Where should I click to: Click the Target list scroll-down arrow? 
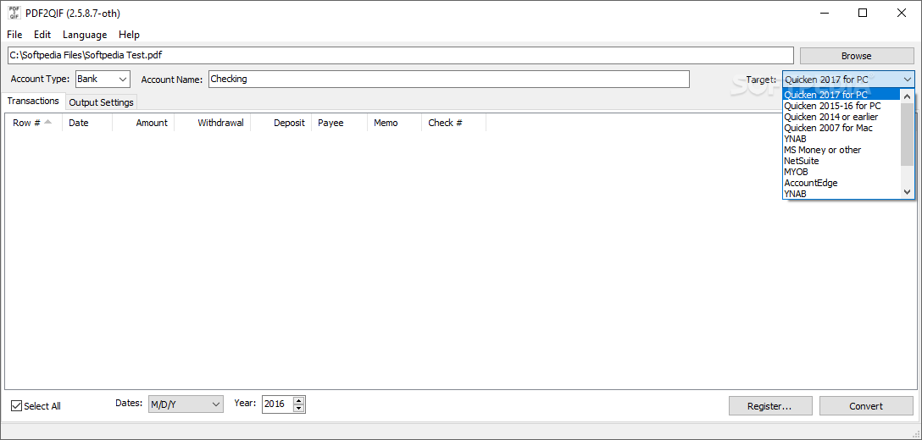(x=908, y=191)
